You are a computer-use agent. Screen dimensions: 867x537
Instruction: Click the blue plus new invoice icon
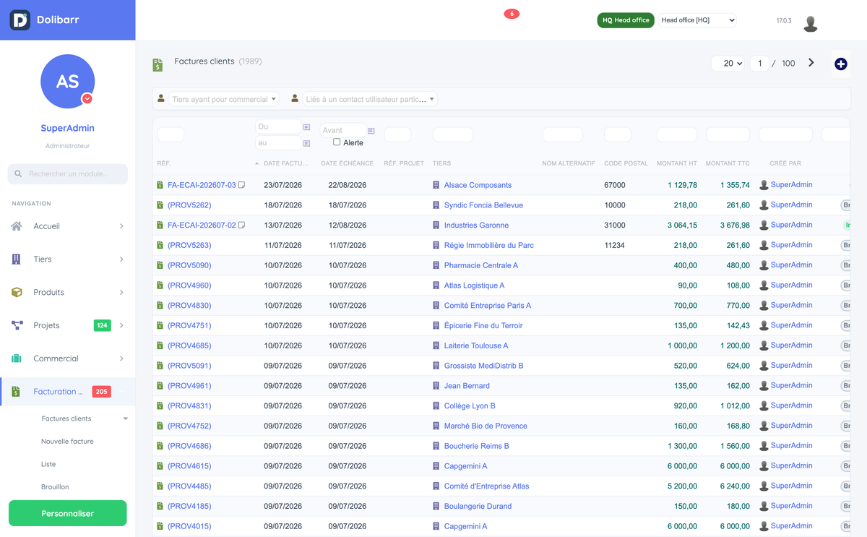[841, 64]
